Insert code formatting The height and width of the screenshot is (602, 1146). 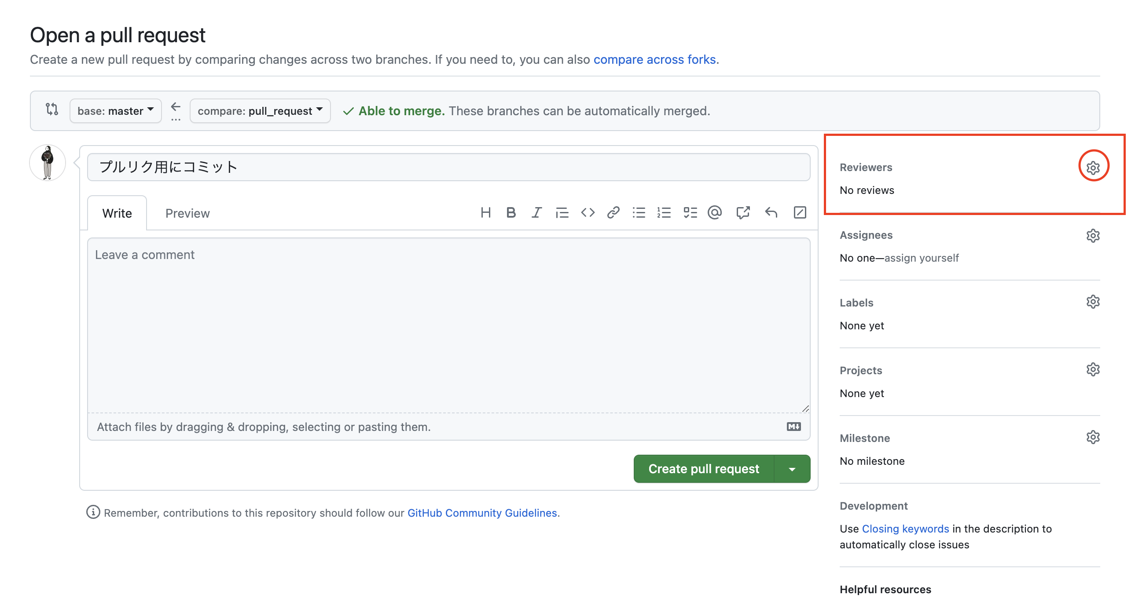click(588, 212)
